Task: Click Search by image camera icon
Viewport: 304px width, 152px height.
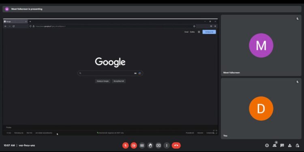Action: coord(140,73)
